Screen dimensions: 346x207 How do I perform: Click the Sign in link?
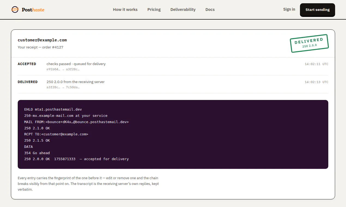click(289, 9)
